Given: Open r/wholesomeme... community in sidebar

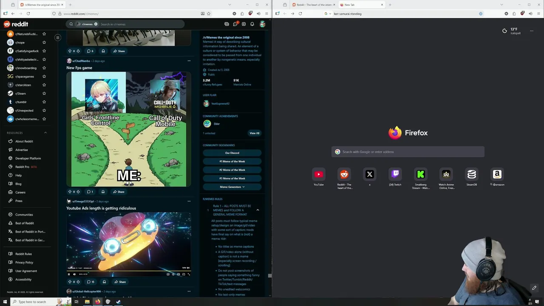Looking at the screenshot, I should pos(24,119).
